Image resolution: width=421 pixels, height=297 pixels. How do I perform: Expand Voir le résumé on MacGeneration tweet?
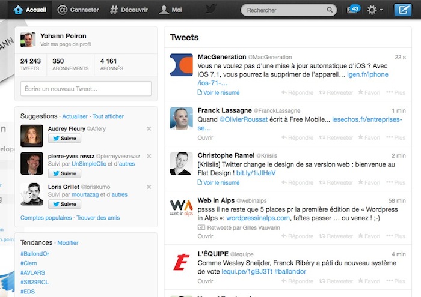[x=218, y=92]
